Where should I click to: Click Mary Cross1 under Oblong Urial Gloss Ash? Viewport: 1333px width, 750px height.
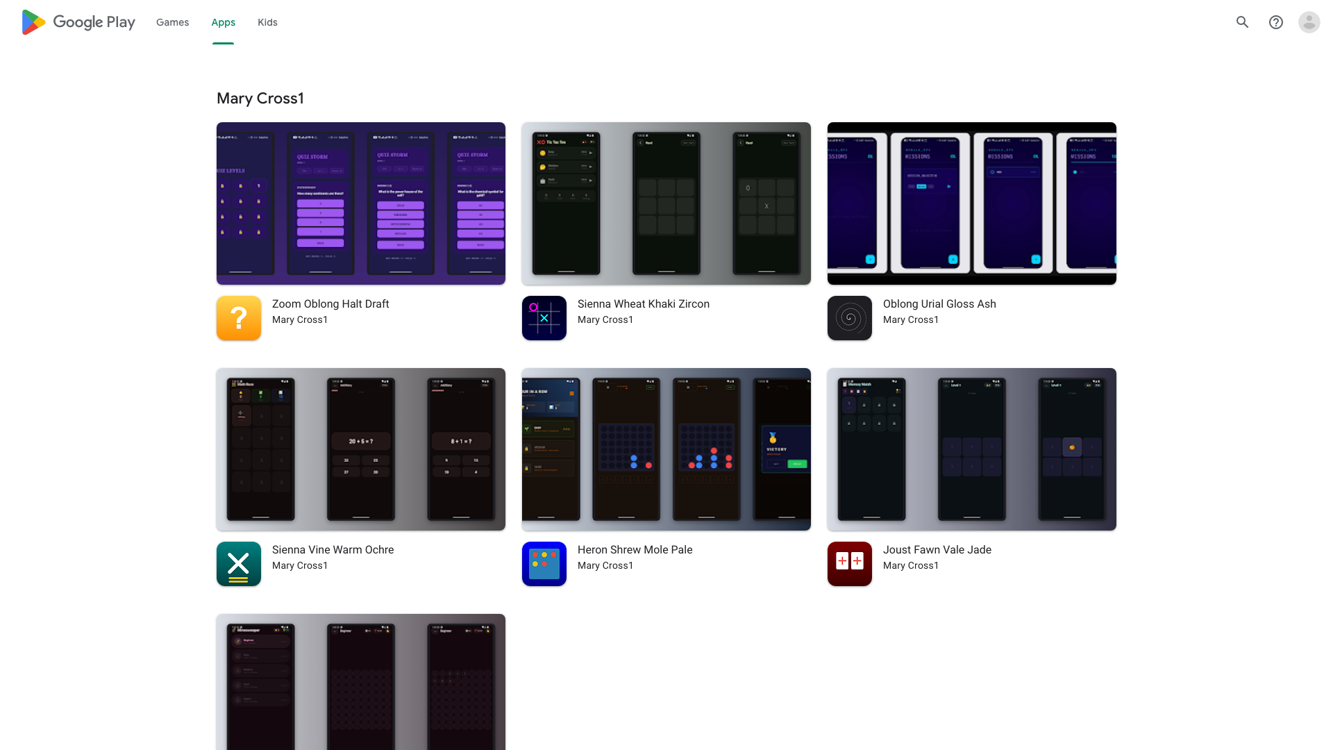(911, 319)
